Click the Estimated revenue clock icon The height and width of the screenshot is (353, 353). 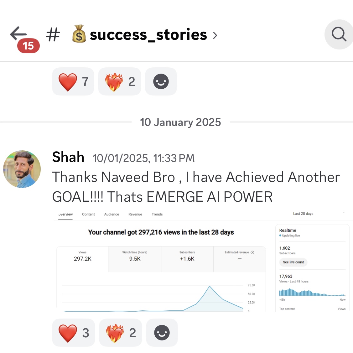pos(252,252)
